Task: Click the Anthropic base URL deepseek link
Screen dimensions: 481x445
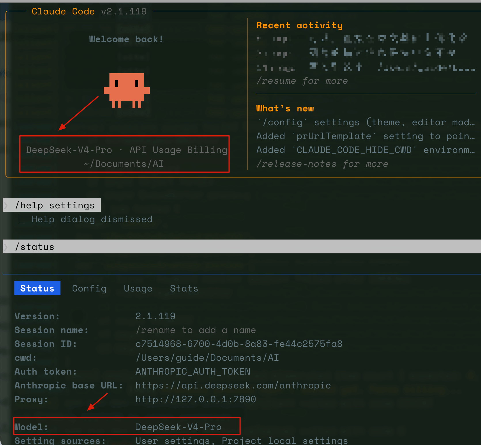Action: 233,385
